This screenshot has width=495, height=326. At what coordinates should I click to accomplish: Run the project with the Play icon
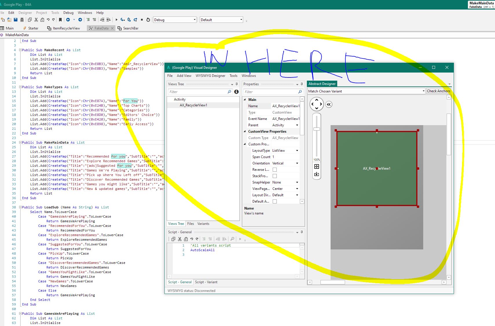(116, 20)
